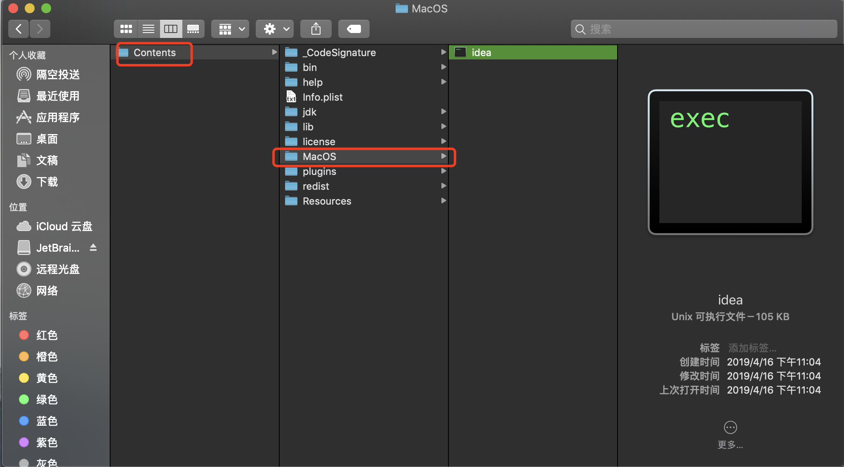Click the exec preview thumbnail

730,162
